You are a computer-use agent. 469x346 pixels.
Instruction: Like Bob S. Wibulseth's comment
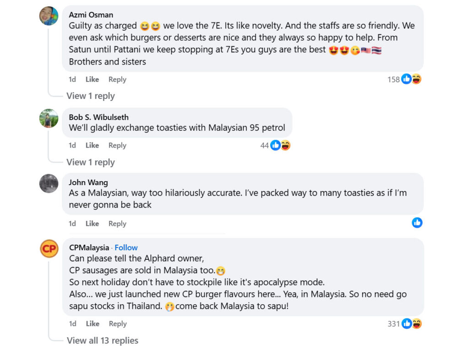pyautogui.click(x=92, y=145)
